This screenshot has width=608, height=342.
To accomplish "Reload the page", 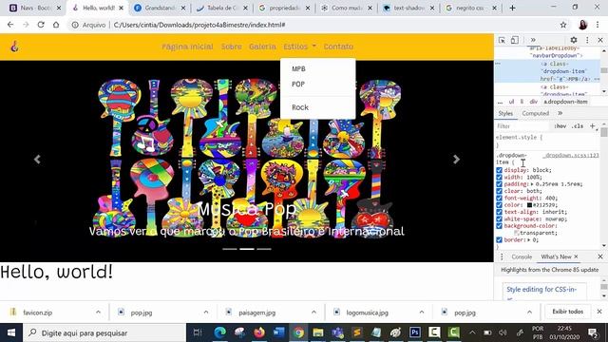I will coord(41,25).
